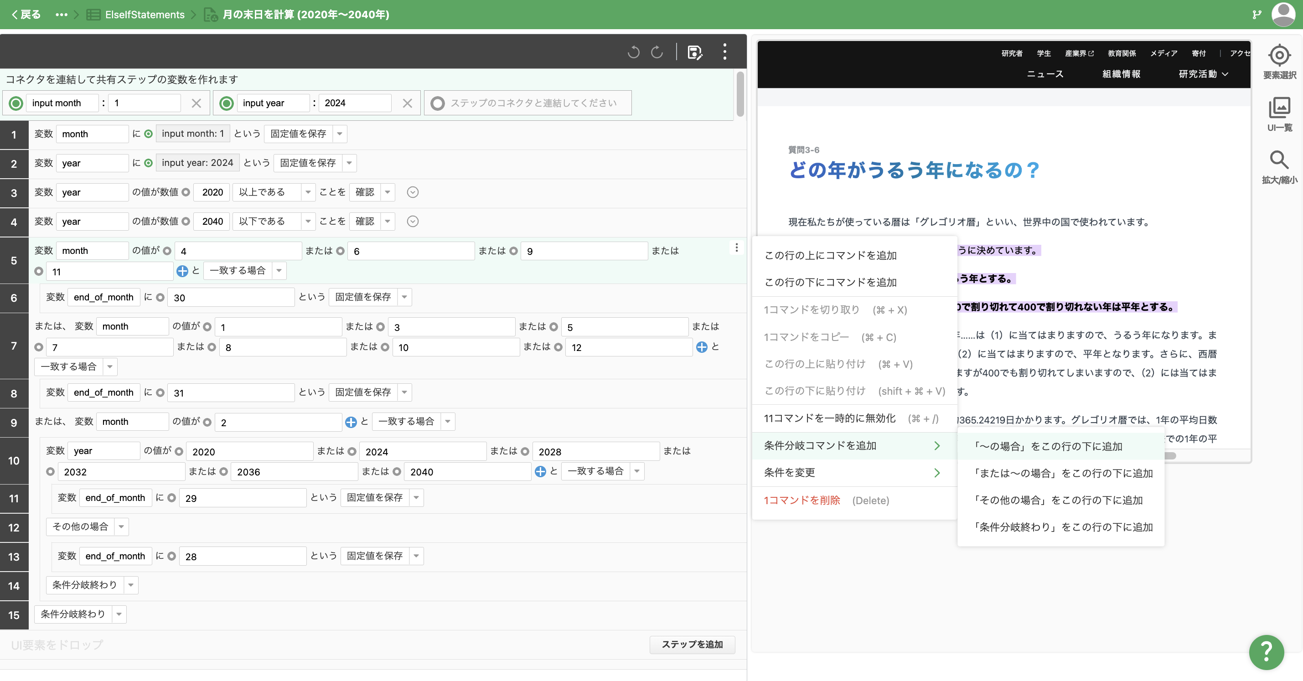Viewport: 1303px width, 681px height.
Task: Click the editor's vertical scrollbar thumb
Action: coord(740,93)
